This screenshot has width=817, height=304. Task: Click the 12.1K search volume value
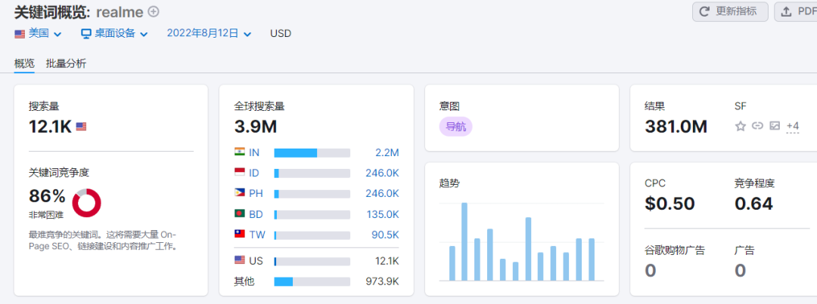50,126
